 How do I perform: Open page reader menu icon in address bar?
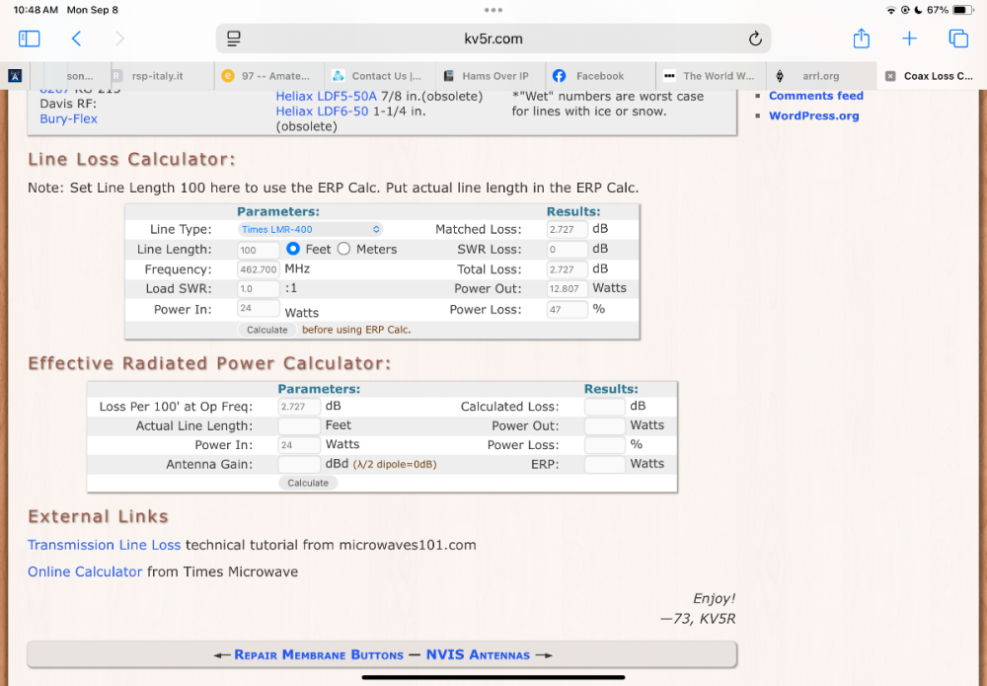(x=234, y=38)
